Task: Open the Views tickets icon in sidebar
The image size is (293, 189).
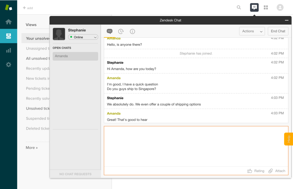Action: tap(8, 36)
